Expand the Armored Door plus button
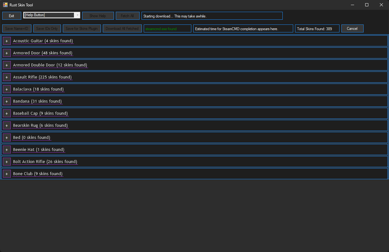 tap(7, 53)
